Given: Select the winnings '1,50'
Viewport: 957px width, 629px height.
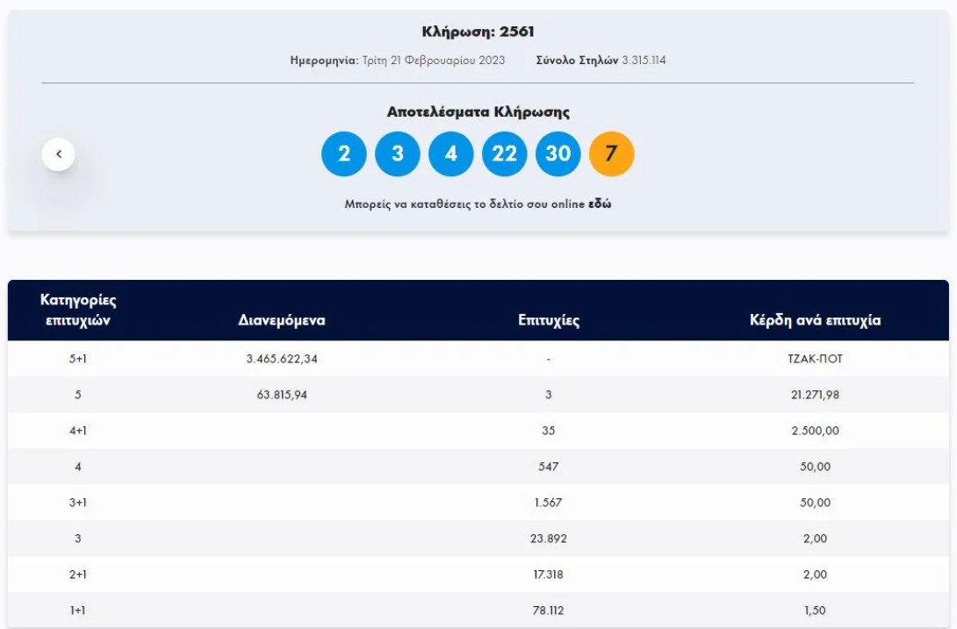Looking at the screenshot, I should (815, 611).
